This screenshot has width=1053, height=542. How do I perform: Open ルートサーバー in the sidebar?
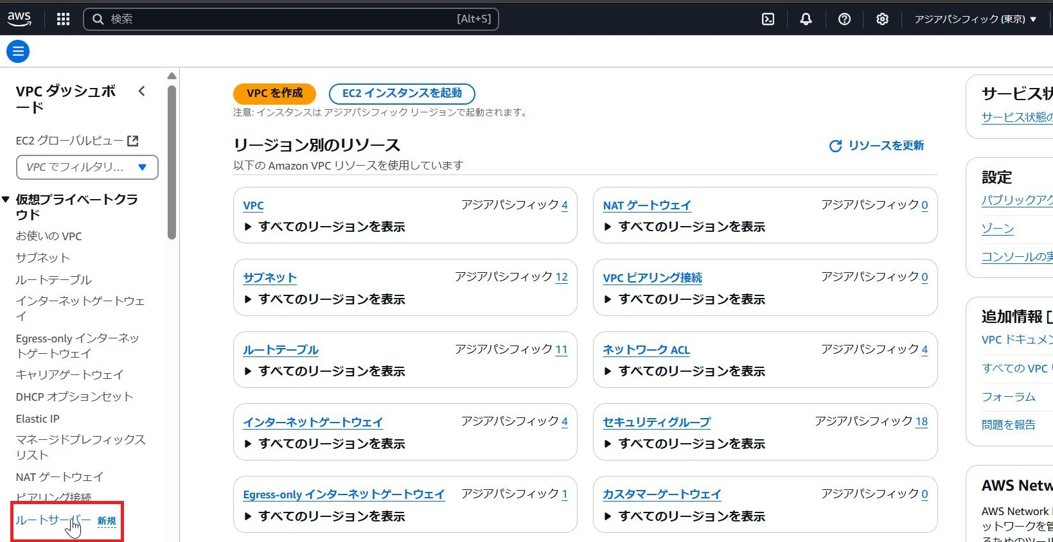click(x=53, y=520)
